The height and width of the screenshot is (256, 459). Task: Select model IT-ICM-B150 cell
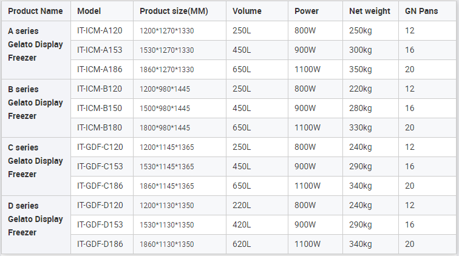point(100,108)
